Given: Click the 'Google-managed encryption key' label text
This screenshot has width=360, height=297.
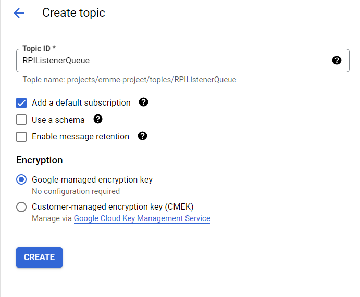Looking at the screenshot, I should (x=92, y=180).
